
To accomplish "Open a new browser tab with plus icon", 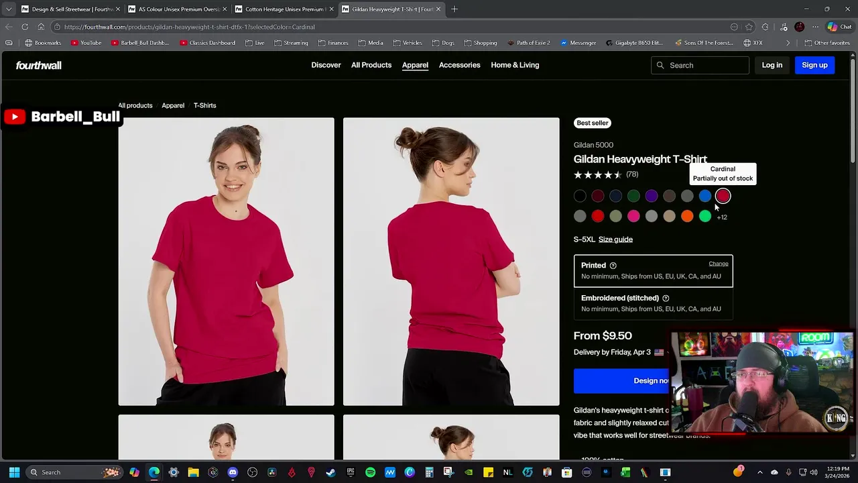I will click(x=454, y=9).
